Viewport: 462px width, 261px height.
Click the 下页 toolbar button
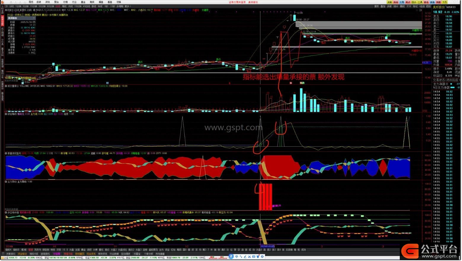click(445, 2)
